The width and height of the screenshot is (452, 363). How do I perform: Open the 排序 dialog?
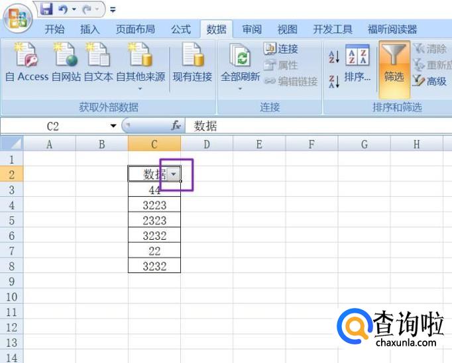[x=357, y=64]
